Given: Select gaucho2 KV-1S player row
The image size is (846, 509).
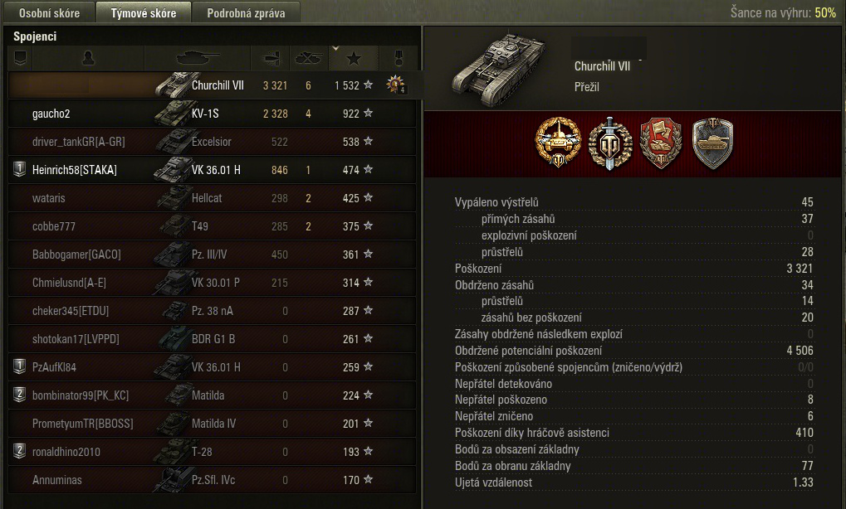Looking at the screenshot, I should (212, 114).
